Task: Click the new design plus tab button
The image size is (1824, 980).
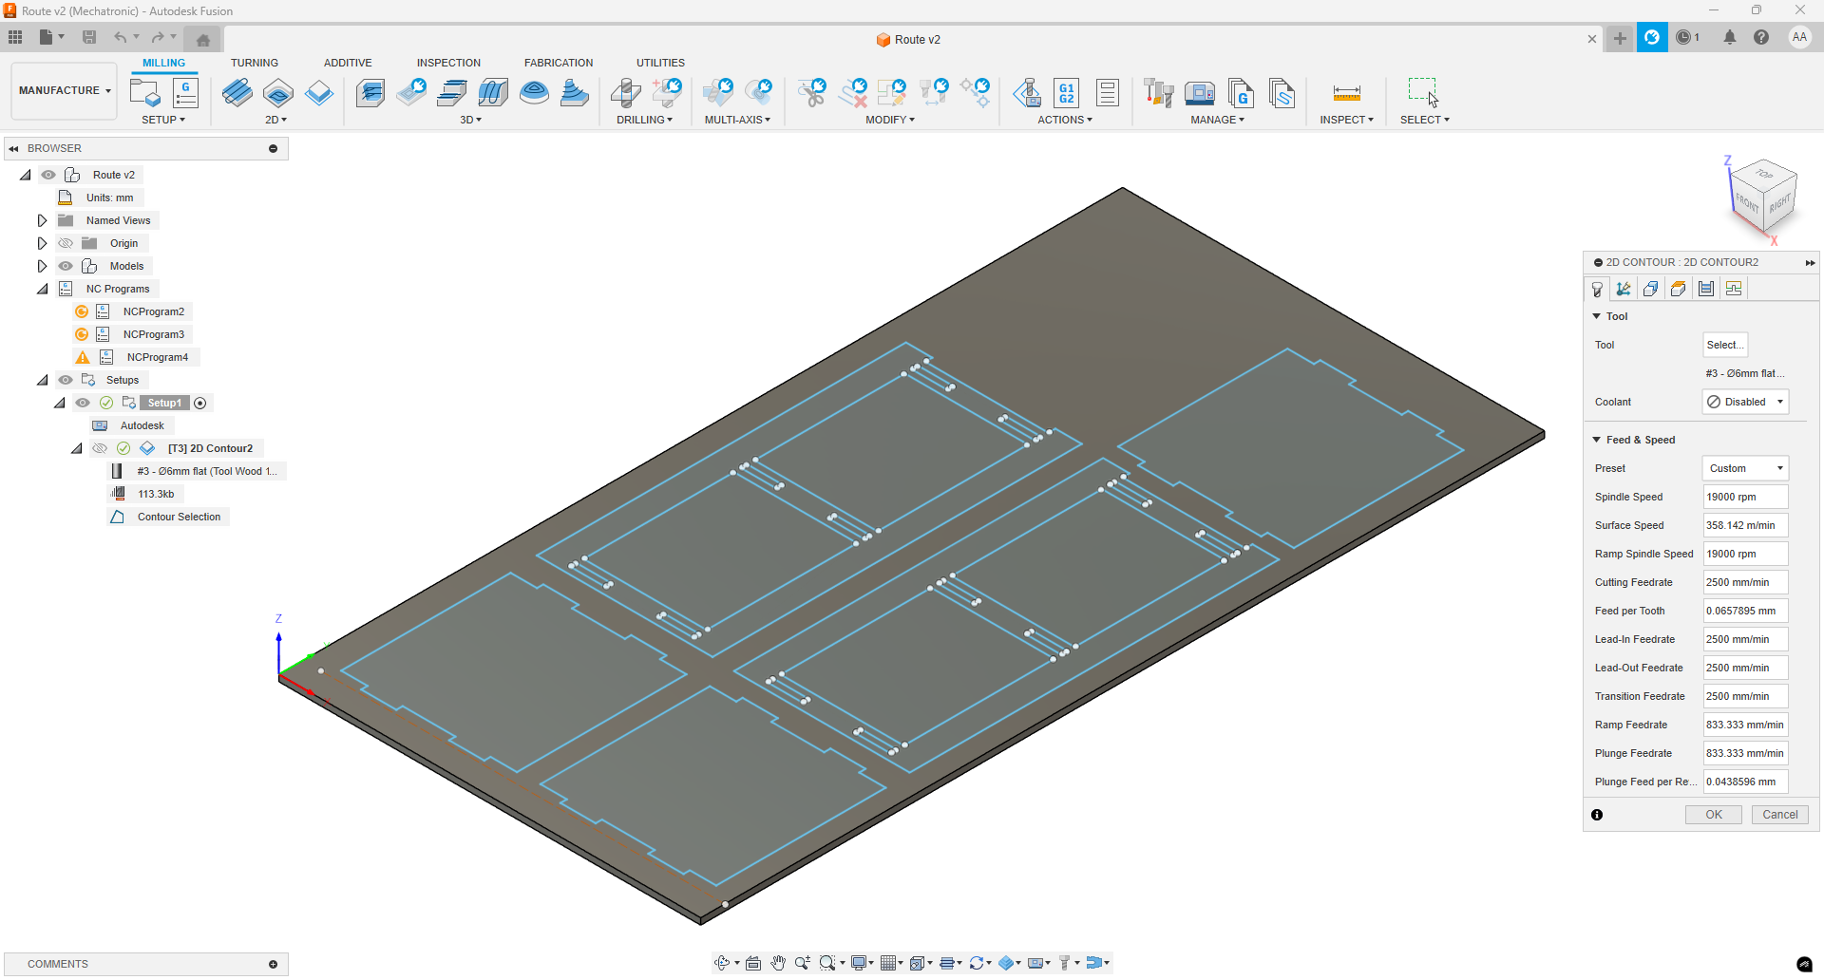Action: 1620,38
